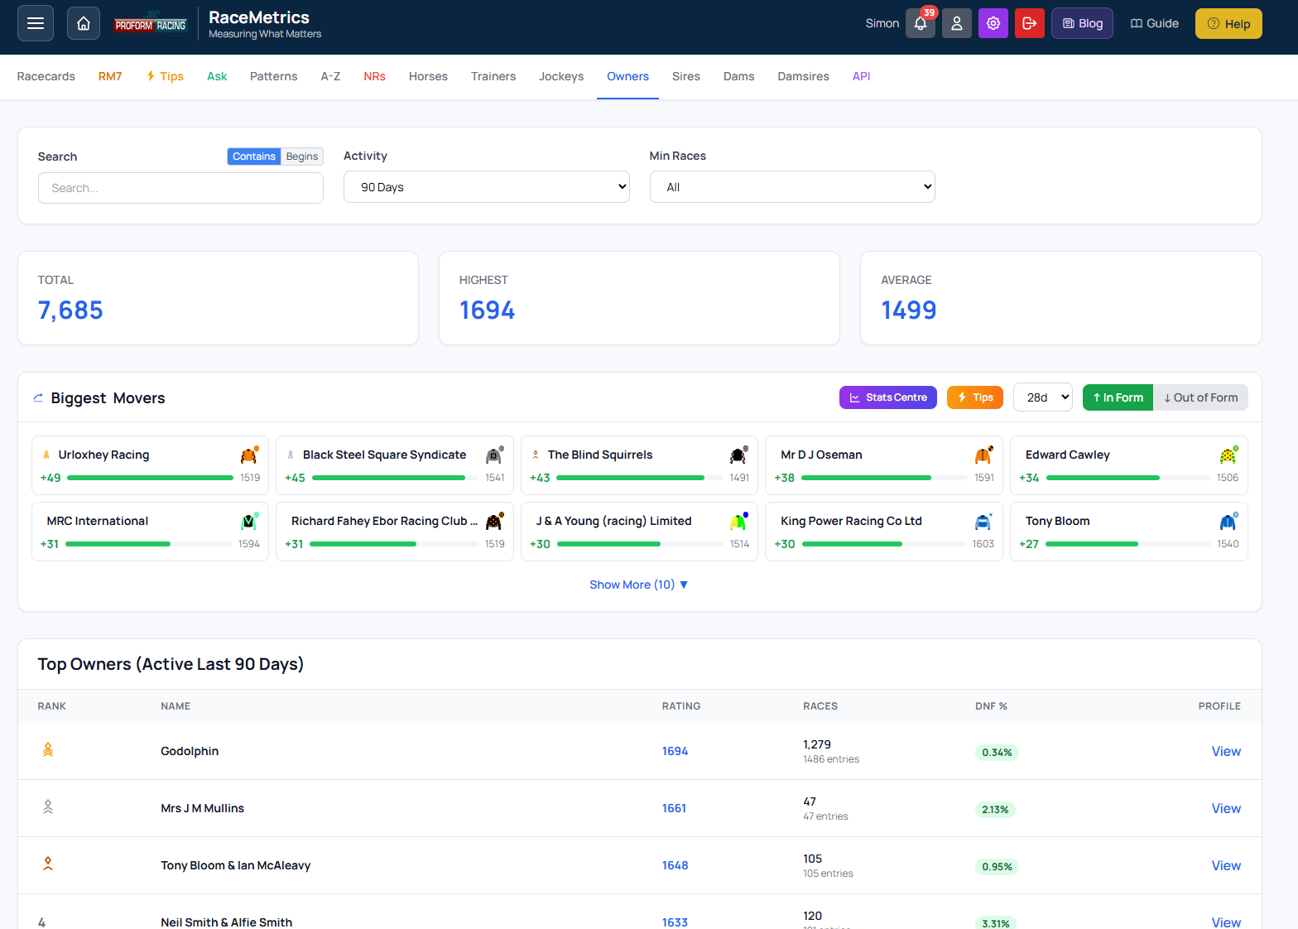Open the Damsires tab
Viewport: 1298px width, 929px height.
coord(803,76)
